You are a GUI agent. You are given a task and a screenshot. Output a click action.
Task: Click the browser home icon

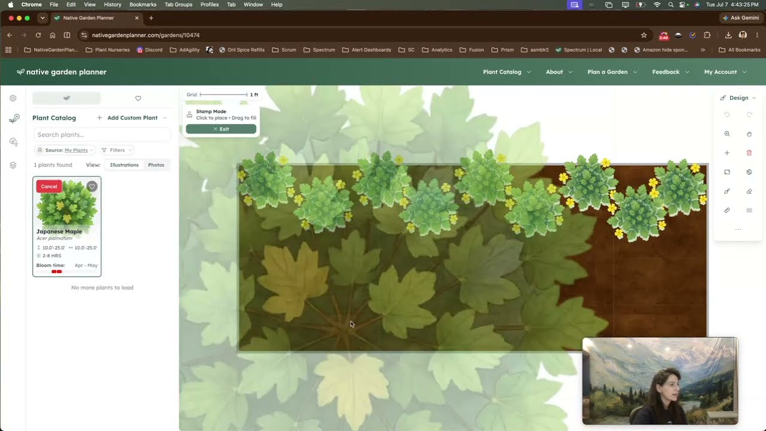coord(53,35)
